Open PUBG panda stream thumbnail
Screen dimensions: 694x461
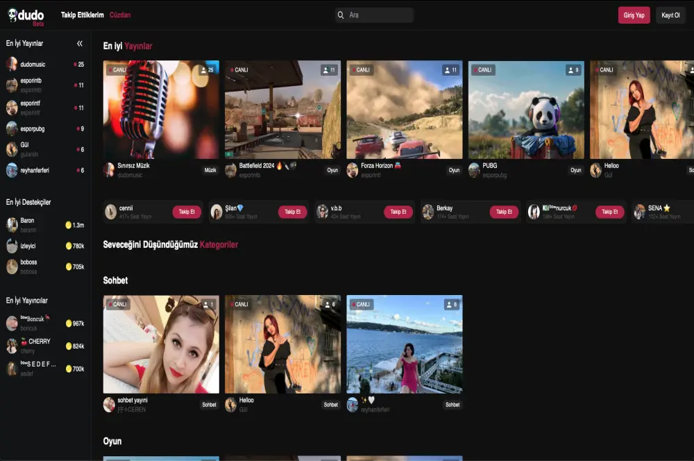(x=526, y=110)
